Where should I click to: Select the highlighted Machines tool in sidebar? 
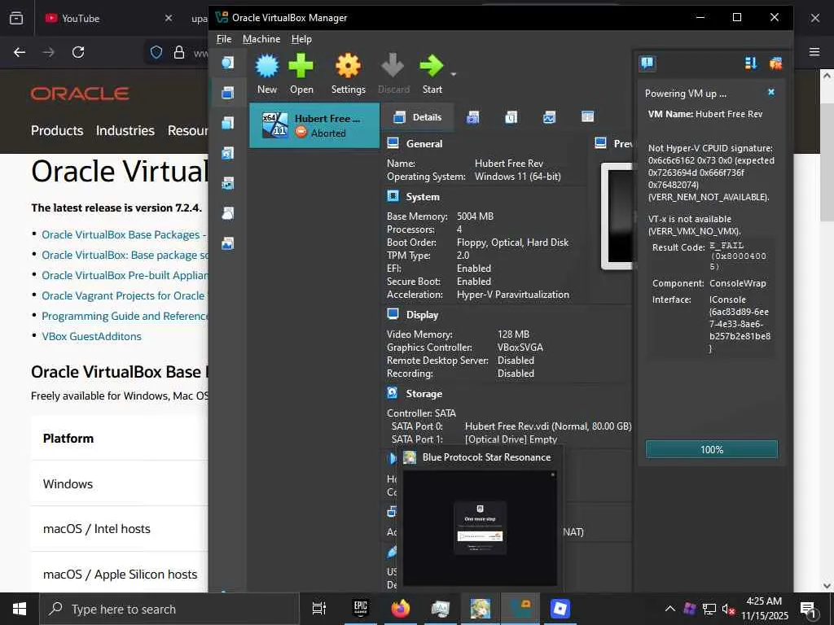(x=228, y=93)
